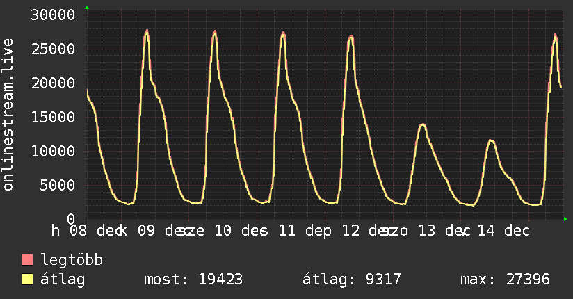Viewport: 573px width, 299px height.
Task: Click the green arrow atop the y-axis
Action: [x=87, y=8]
